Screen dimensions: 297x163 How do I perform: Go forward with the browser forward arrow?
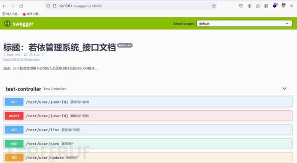coord(12,6)
